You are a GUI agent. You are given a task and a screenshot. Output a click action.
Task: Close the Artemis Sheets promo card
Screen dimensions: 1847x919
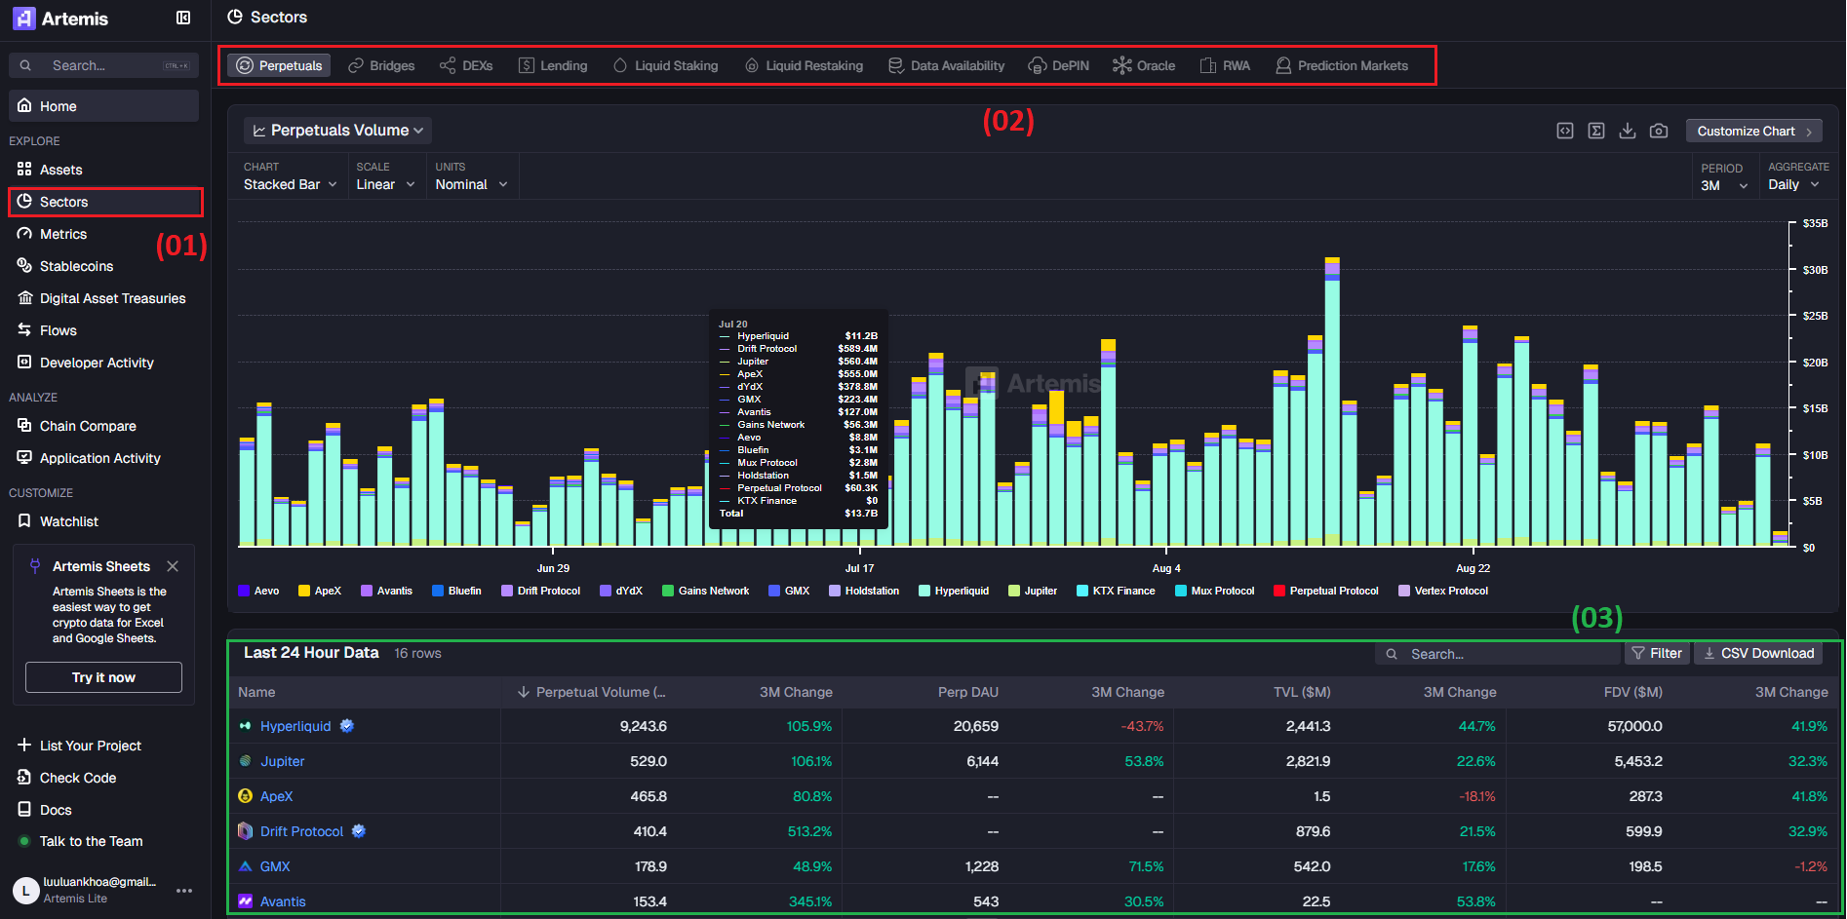[173, 566]
